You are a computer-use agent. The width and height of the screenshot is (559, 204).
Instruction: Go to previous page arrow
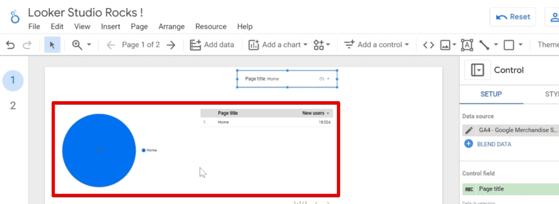pyautogui.click(x=111, y=45)
